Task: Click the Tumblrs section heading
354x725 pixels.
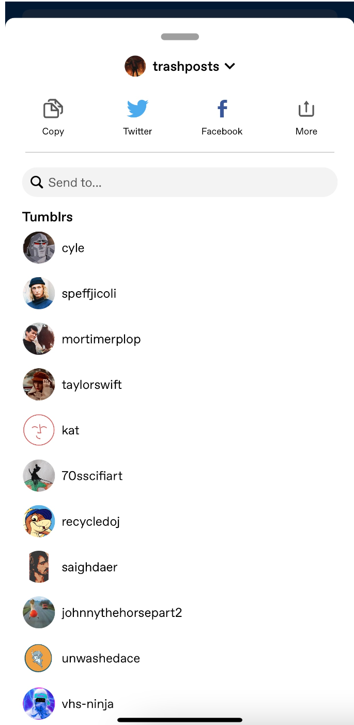Action: 48,217
